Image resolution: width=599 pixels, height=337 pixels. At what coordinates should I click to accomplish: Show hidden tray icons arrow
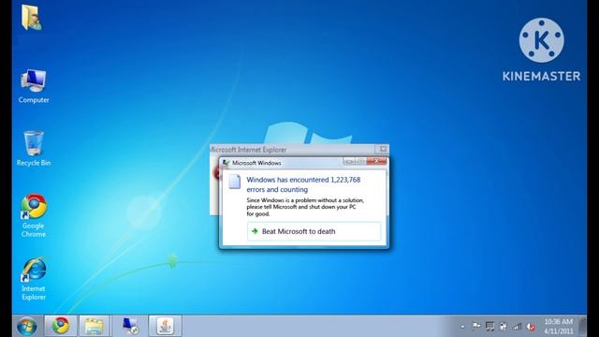[462, 327]
